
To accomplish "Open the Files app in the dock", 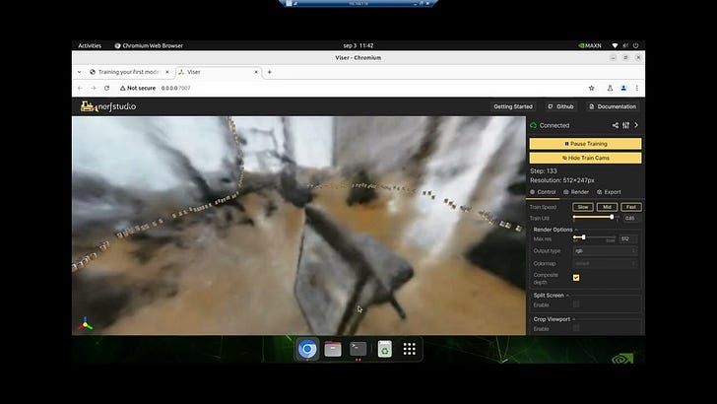I will point(333,349).
